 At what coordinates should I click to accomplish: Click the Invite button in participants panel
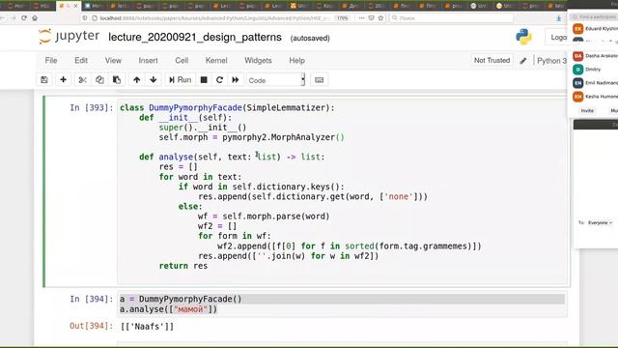click(587, 111)
